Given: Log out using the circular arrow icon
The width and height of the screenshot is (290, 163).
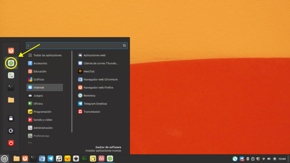Looking at the screenshot, I should 11,131.
